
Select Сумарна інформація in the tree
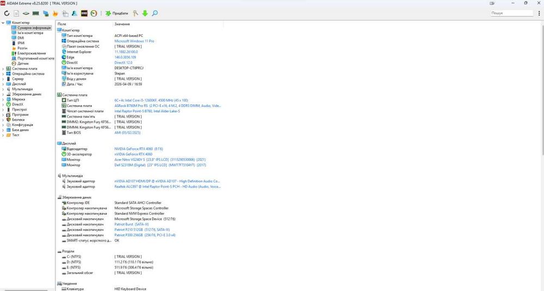[34, 28]
